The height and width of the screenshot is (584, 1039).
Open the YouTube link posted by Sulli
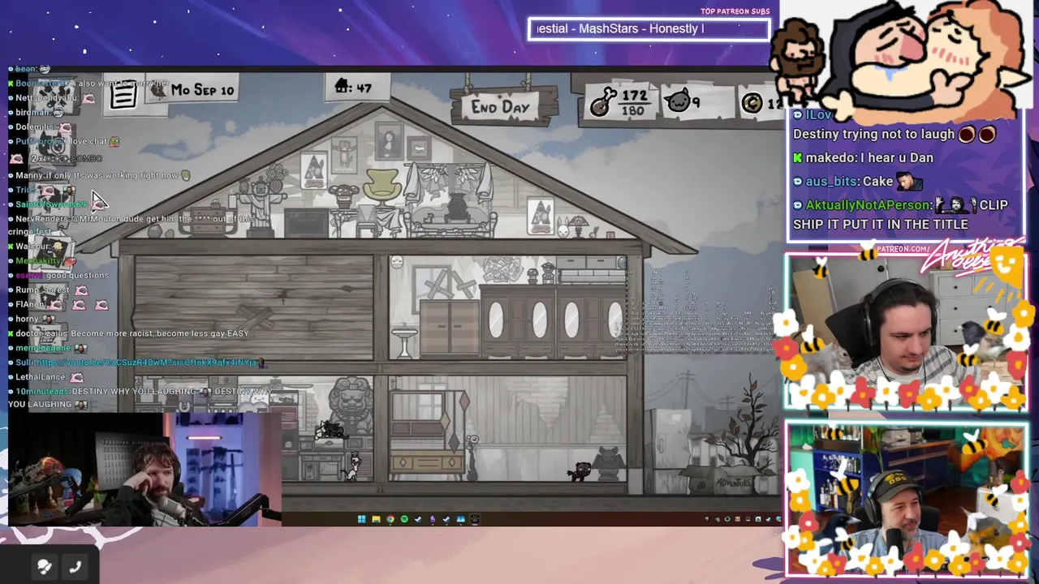pyautogui.click(x=146, y=363)
